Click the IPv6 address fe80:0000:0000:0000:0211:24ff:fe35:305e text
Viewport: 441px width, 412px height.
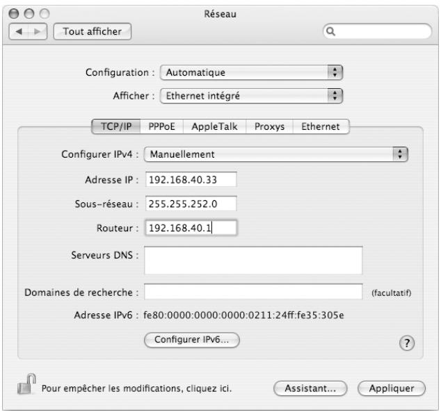tap(243, 315)
